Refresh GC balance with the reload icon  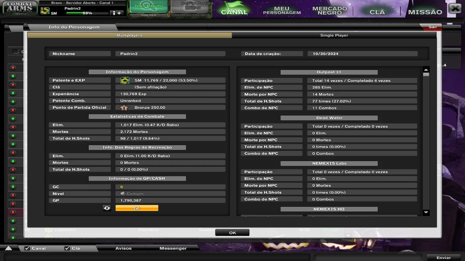pos(107,208)
